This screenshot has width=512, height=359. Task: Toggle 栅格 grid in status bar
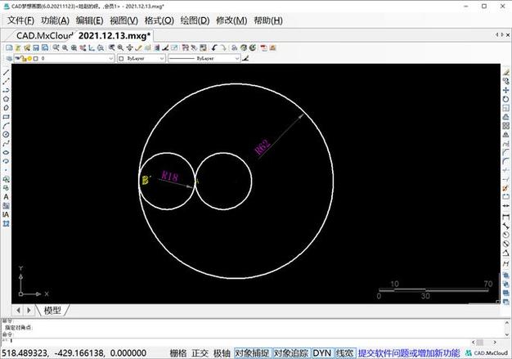[x=178, y=353]
